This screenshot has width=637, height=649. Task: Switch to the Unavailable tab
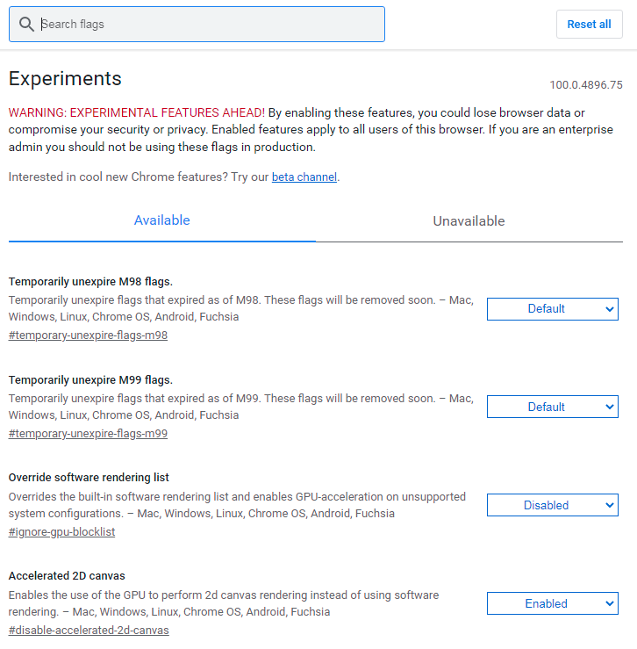click(x=469, y=221)
